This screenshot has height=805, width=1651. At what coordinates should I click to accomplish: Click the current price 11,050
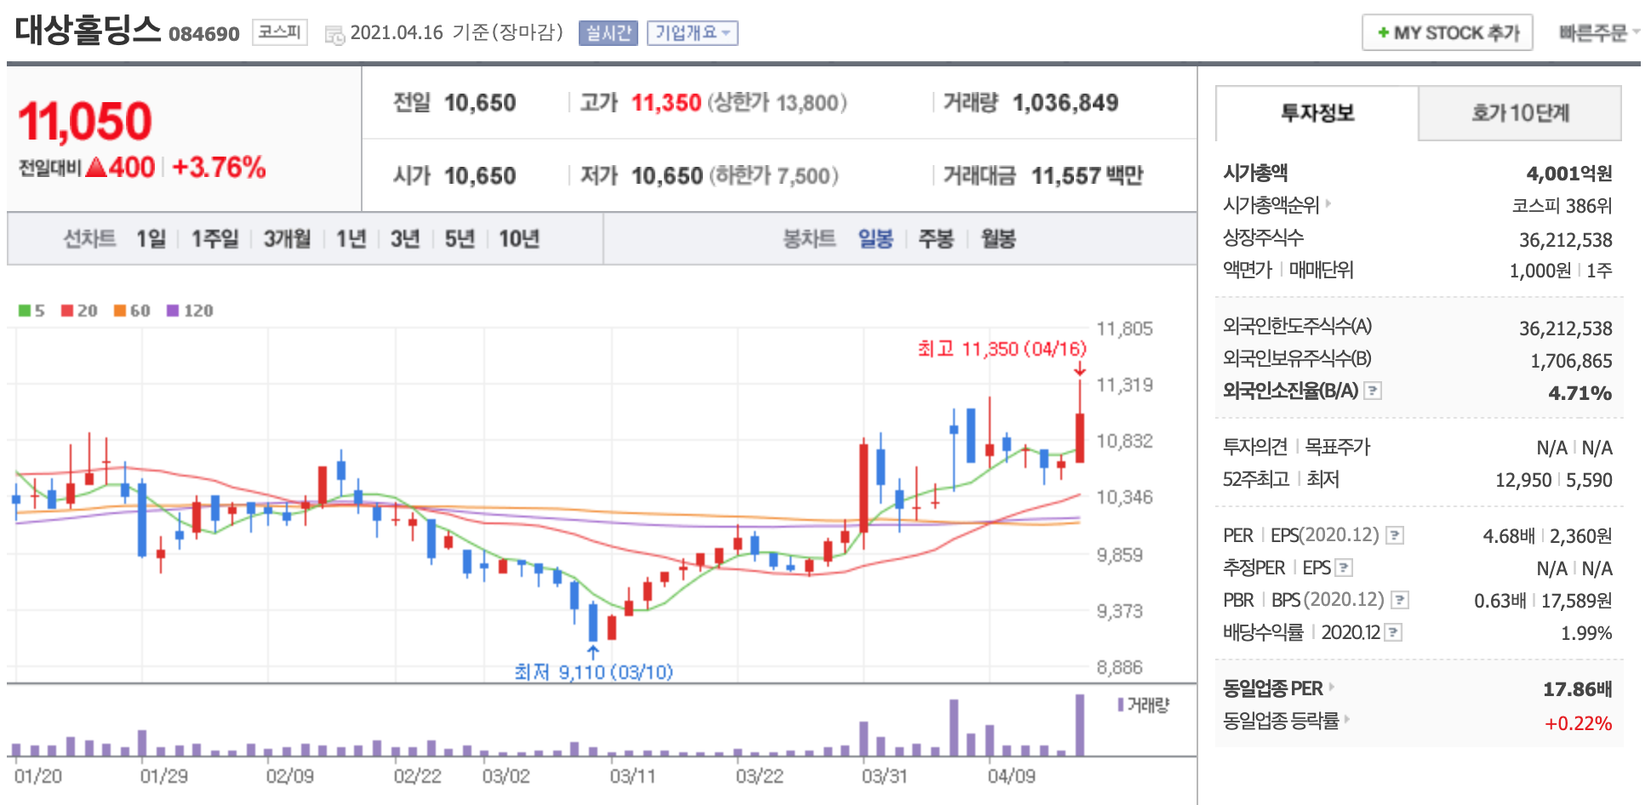pos(85,121)
